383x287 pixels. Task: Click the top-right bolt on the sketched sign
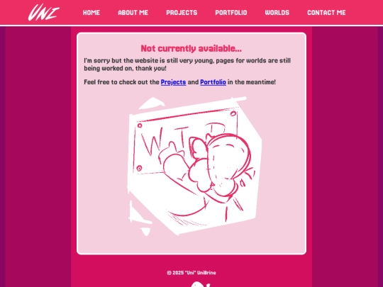233,113
